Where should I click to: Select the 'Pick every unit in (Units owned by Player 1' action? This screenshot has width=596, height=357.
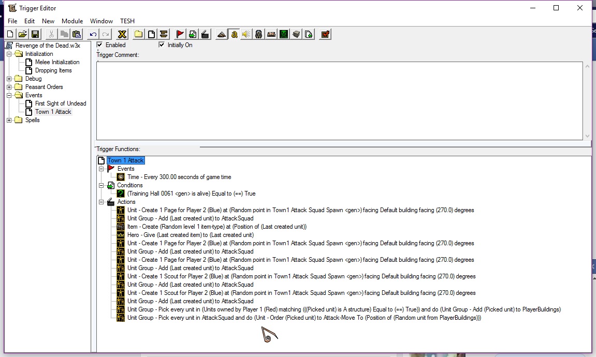click(x=344, y=309)
